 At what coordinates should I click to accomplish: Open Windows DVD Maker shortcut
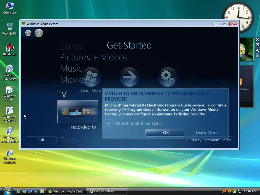point(10,72)
